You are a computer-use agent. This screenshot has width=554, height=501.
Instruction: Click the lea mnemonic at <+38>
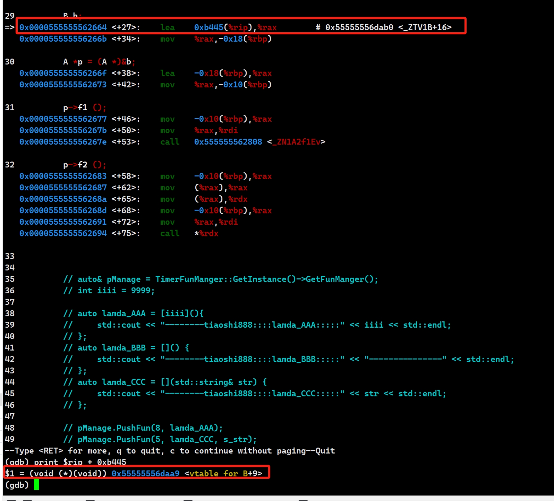coord(168,73)
